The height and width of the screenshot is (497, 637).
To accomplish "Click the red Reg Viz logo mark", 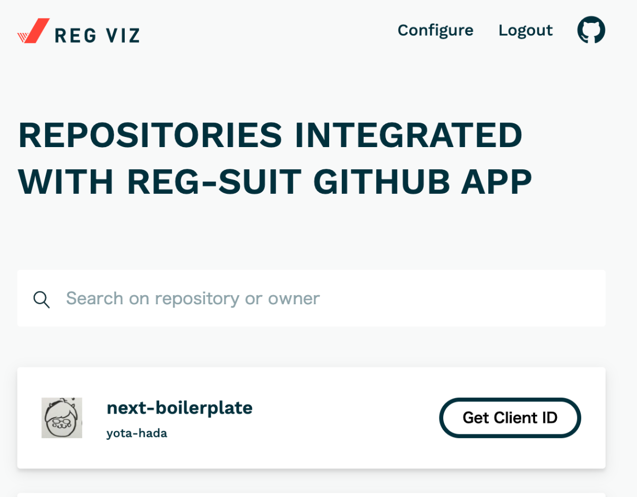I will (x=33, y=30).
